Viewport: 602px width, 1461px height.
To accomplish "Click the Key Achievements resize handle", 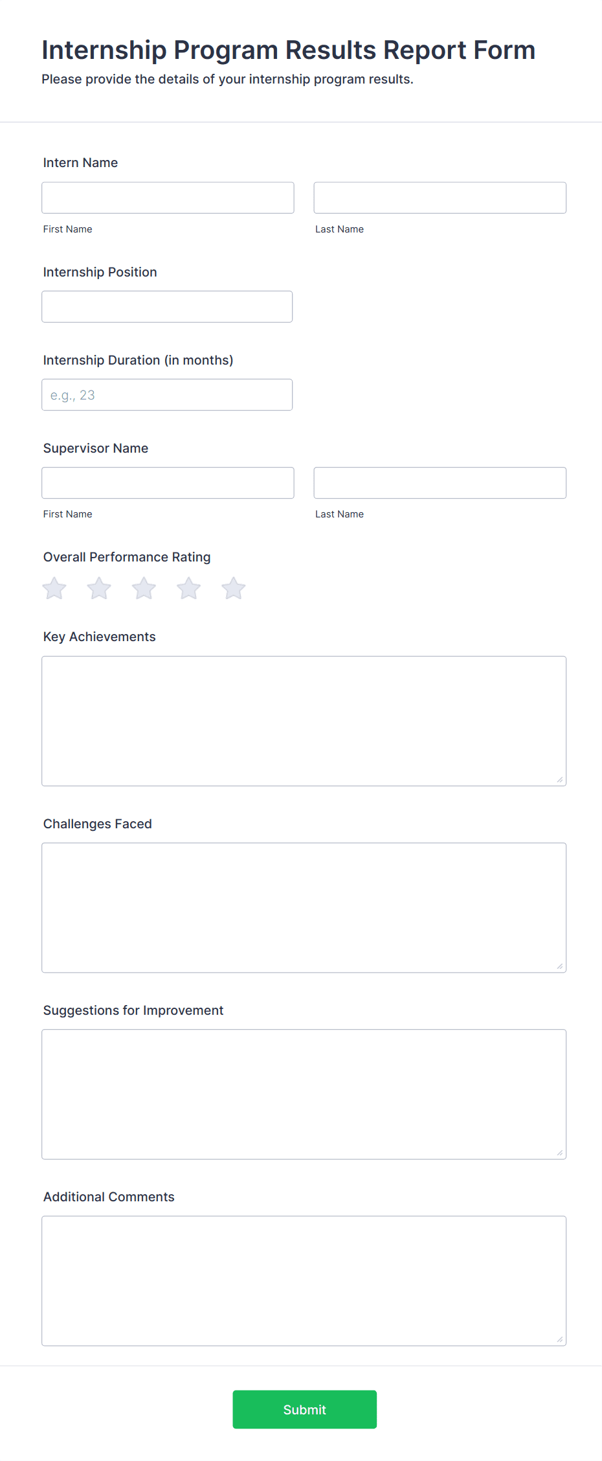I will point(560,780).
